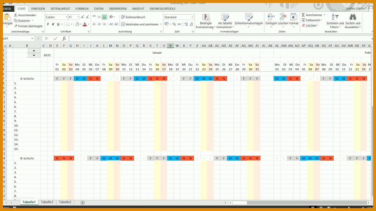This screenshot has height=211, width=376.
Task: Open the eraser Löschen clear menu
Action: (x=310, y=25)
